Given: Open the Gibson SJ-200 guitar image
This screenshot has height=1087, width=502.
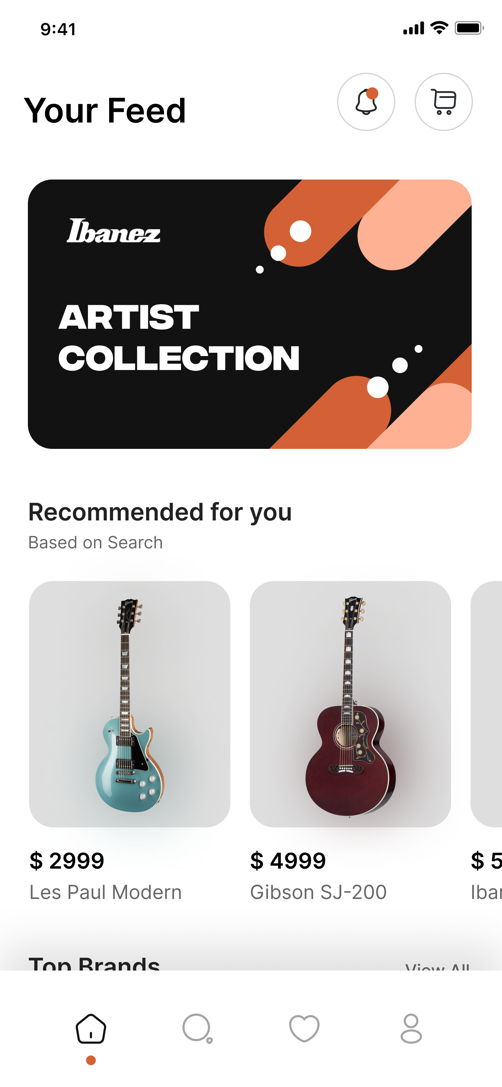Looking at the screenshot, I should 350,704.
